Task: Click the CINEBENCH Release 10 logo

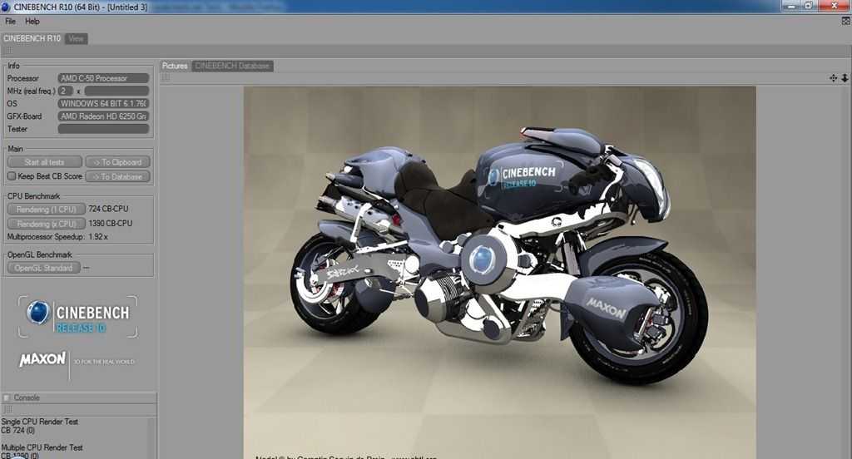Action: click(x=77, y=317)
